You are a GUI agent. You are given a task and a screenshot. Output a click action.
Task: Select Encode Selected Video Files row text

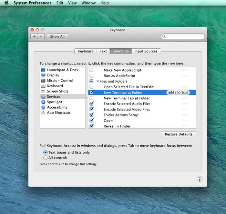pos(127,109)
